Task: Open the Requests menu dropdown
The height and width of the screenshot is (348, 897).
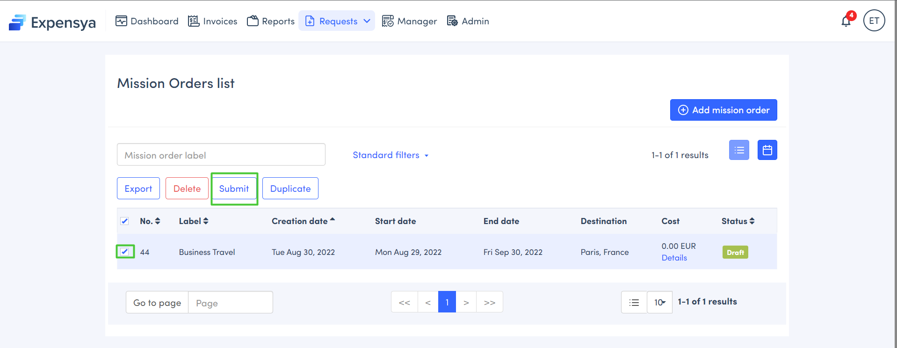Action: click(x=337, y=21)
